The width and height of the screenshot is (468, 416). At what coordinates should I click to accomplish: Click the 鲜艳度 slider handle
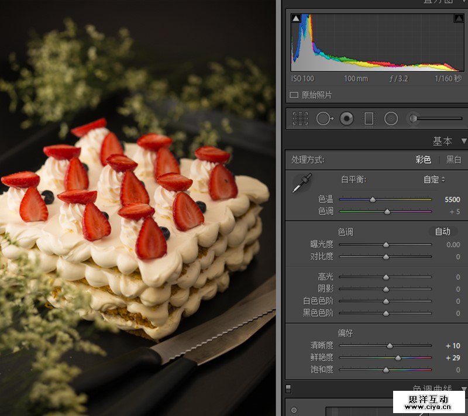point(398,357)
